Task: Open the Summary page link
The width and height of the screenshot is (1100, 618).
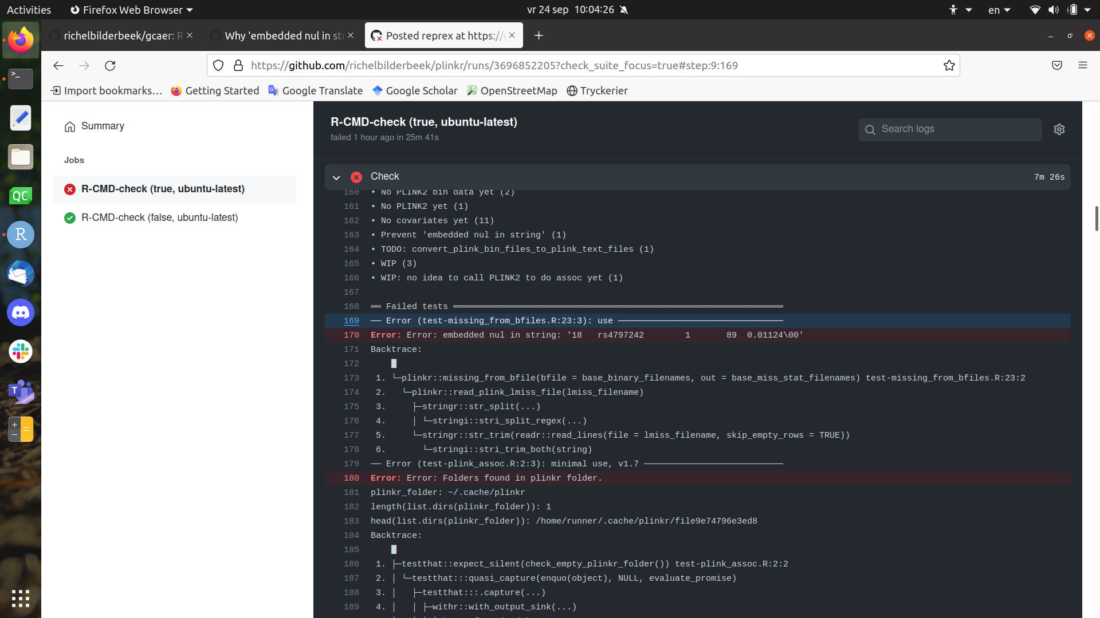Action: [x=102, y=126]
